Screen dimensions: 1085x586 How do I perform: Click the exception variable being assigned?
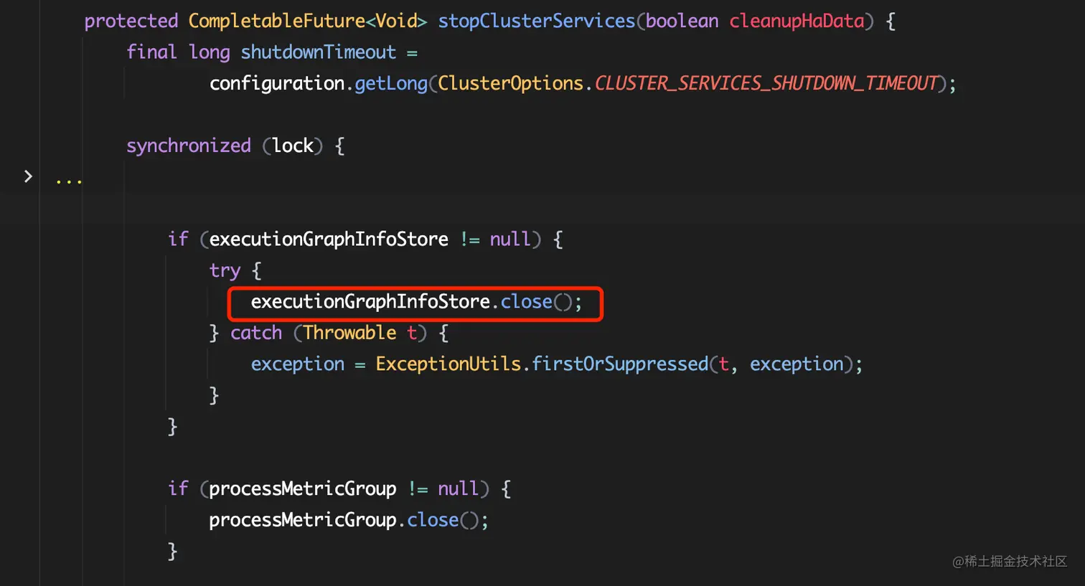pos(297,364)
